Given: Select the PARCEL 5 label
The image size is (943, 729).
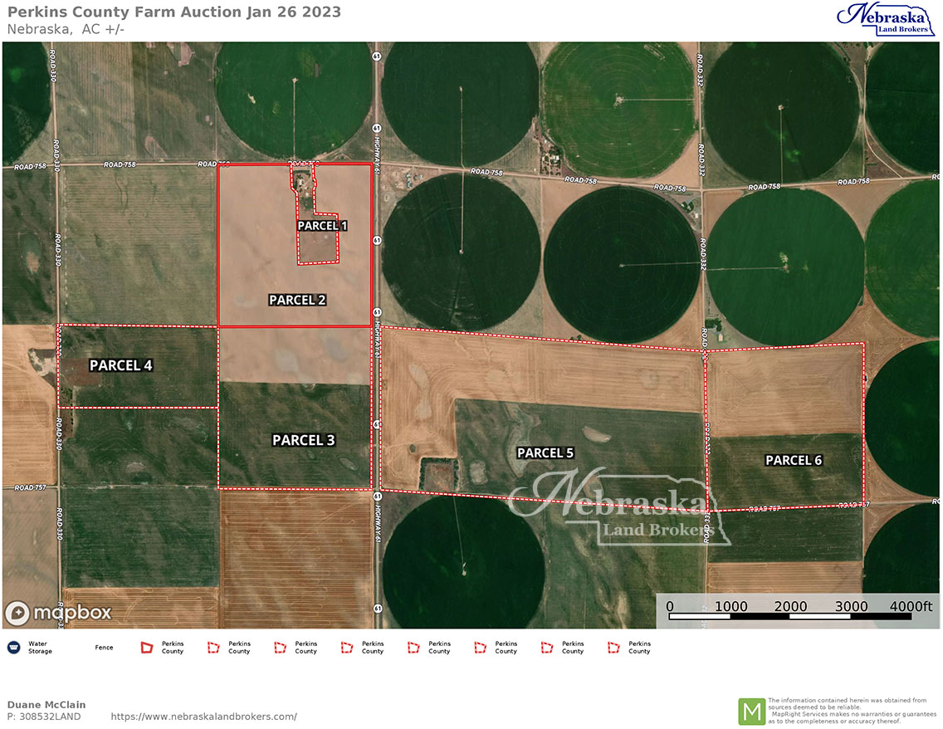Looking at the screenshot, I should coord(545,453).
